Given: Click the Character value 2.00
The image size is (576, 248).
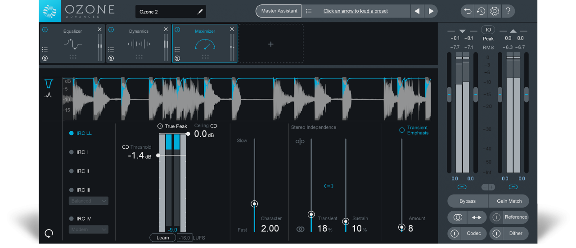Looking at the screenshot, I should click(270, 228).
